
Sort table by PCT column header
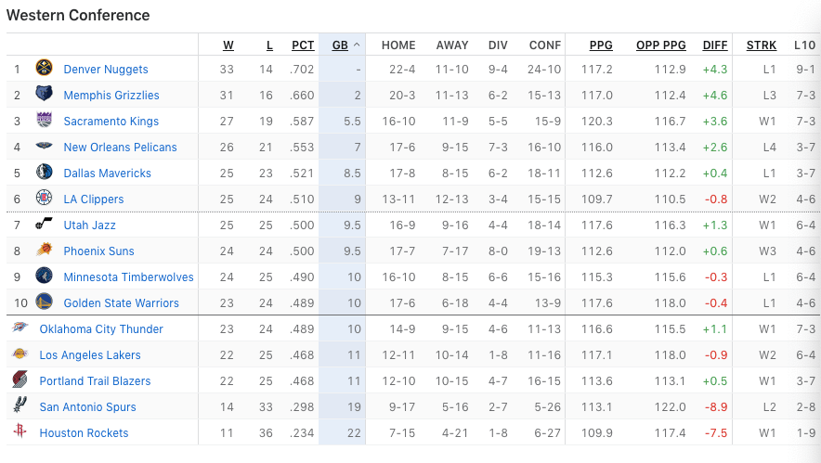(x=303, y=45)
